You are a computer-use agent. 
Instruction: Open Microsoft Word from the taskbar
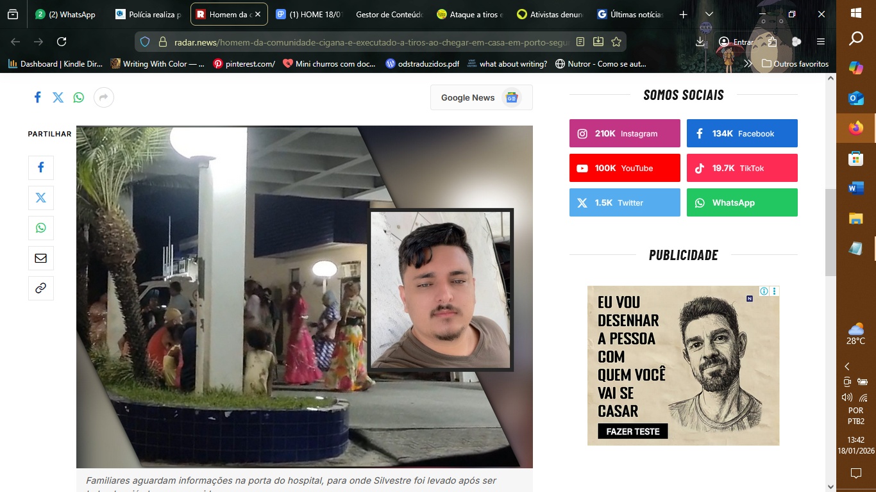855,188
